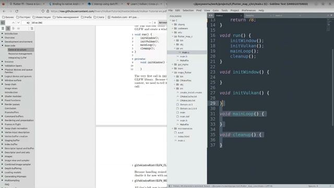334x188 pixels.
Task: Open Sublime Text Goto menu
Action: pos(216,10)
